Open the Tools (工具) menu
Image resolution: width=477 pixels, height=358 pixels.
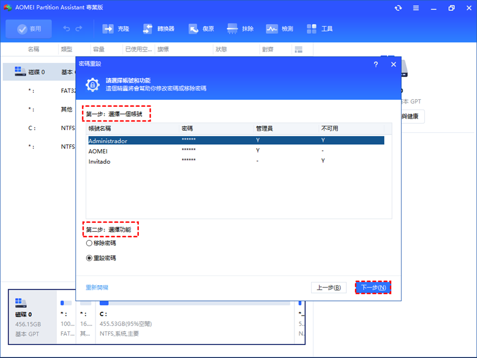click(319, 29)
